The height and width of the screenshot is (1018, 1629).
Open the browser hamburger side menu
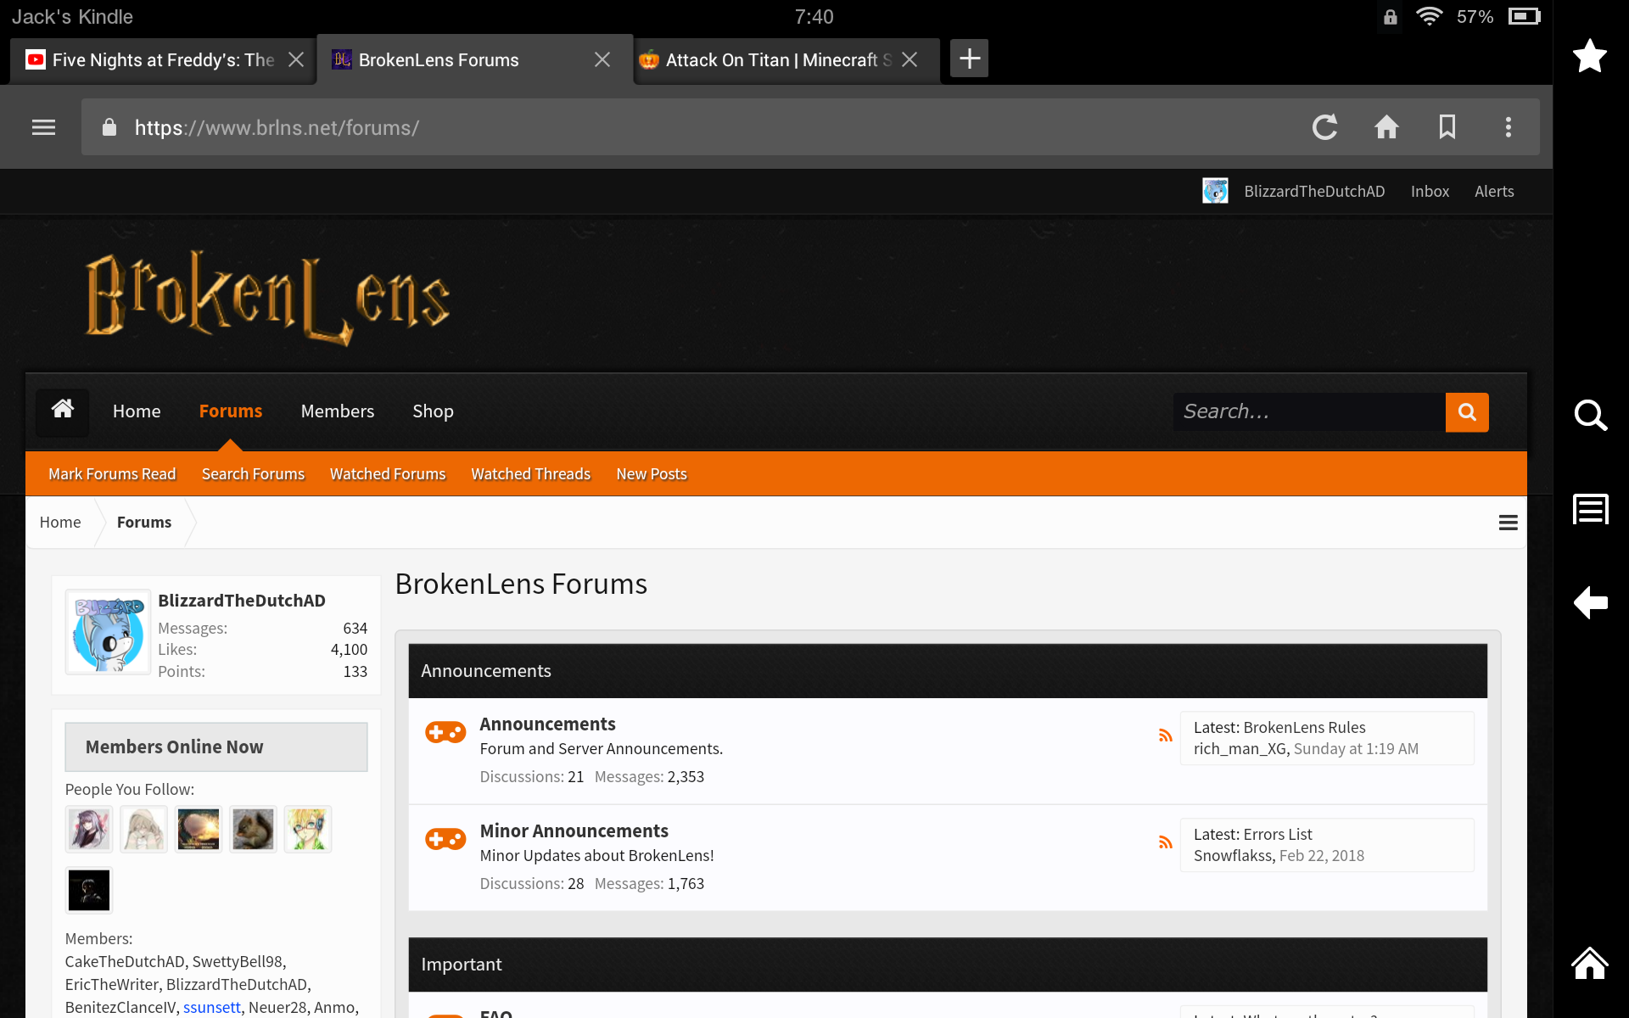click(x=43, y=127)
